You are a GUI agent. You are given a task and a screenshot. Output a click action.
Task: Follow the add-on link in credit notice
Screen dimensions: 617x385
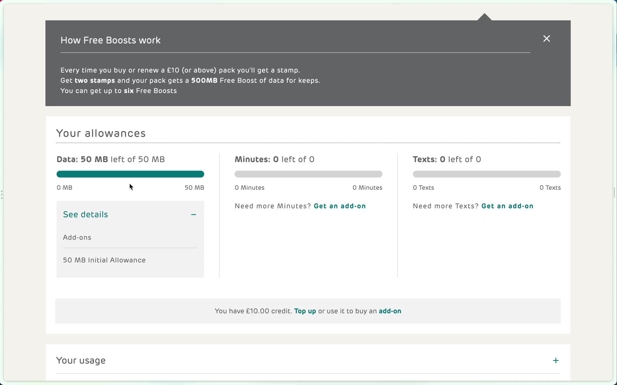click(x=390, y=311)
